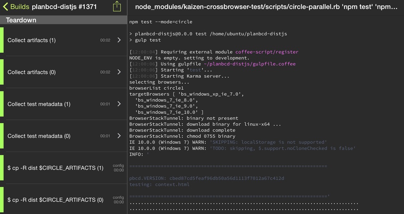Tap the back chevron next to Builds

tap(5, 7)
